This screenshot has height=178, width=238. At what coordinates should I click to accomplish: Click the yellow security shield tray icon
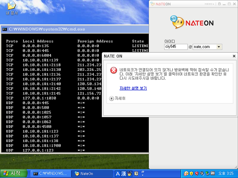point(191,173)
